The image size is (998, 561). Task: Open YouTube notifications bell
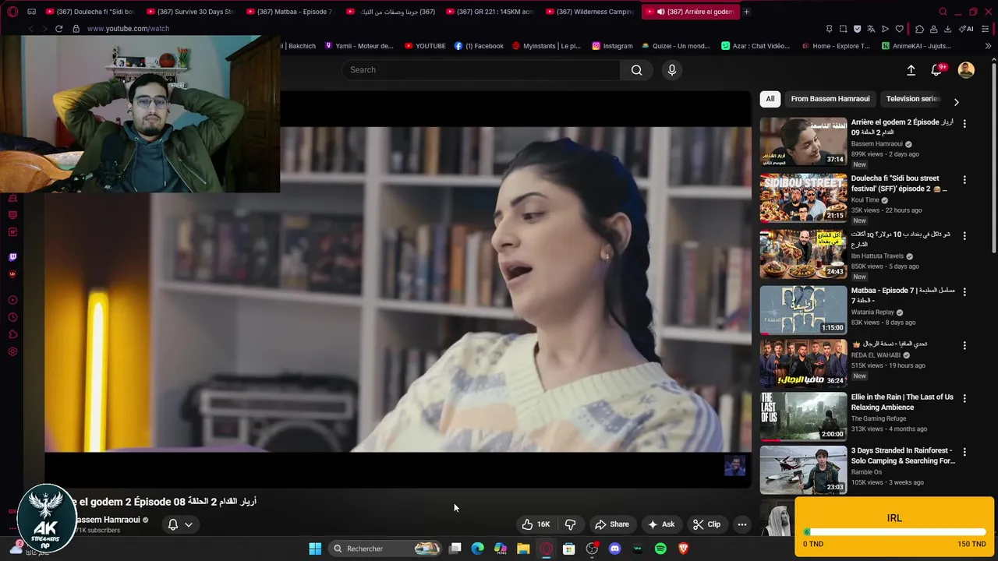click(x=937, y=70)
